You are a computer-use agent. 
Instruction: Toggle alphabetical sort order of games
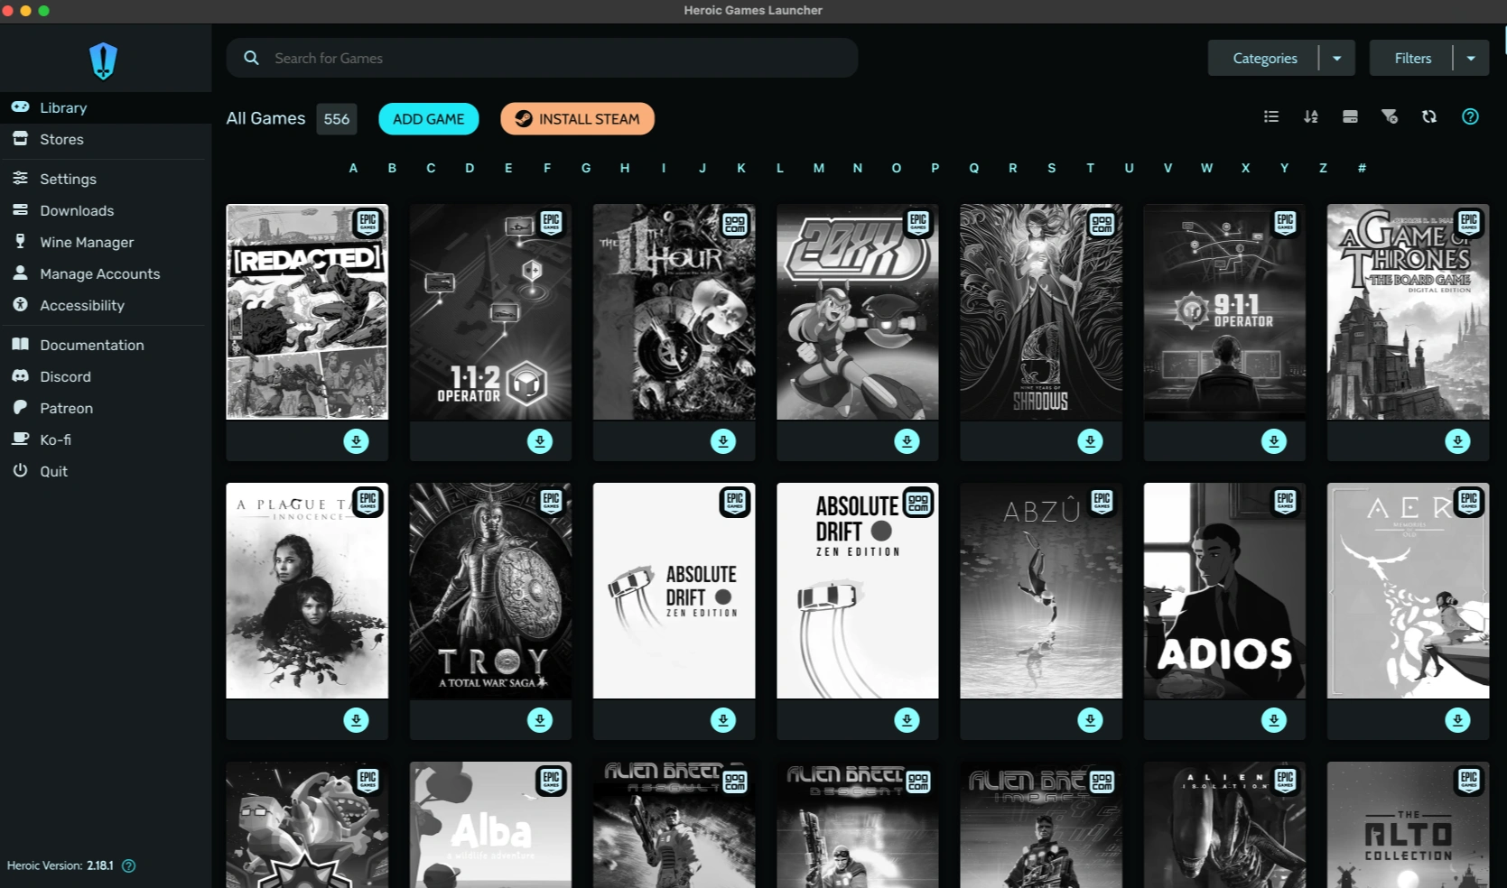tap(1311, 116)
